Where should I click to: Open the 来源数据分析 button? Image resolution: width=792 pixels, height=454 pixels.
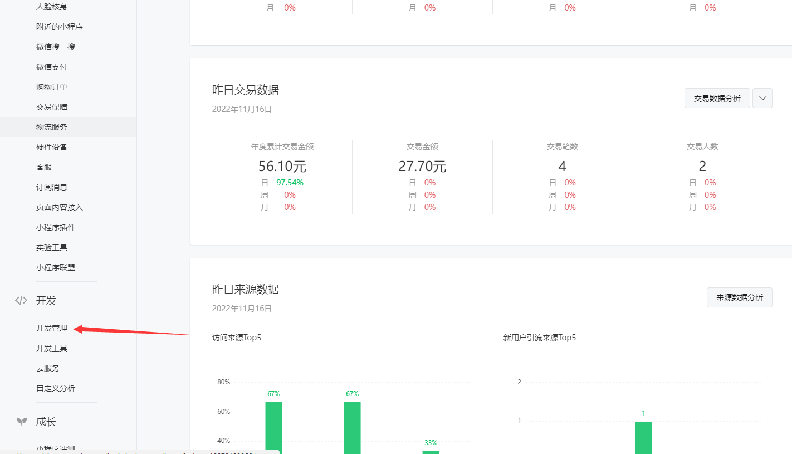point(739,297)
